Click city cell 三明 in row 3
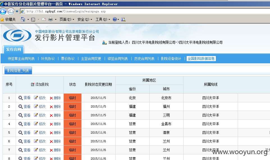The height and width of the screenshot is (160, 270). pyautogui.click(x=166, y=115)
